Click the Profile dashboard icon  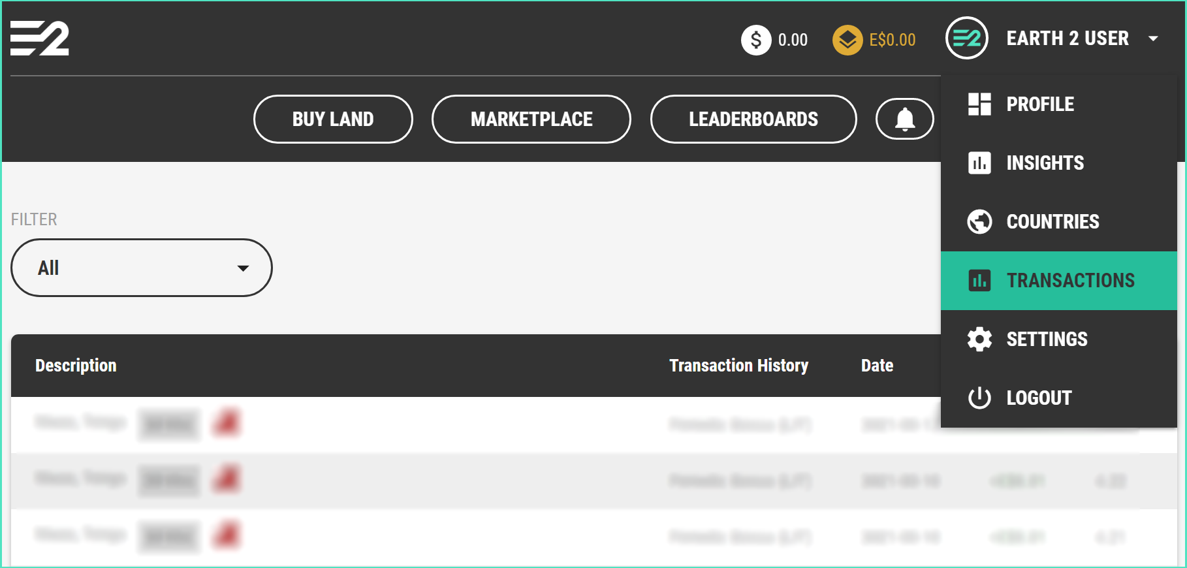(979, 104)
